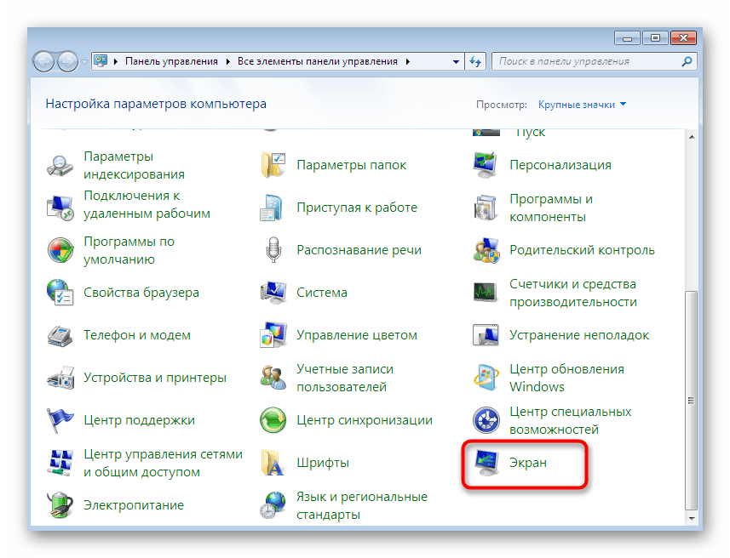730x558 pixels.
Task: Open Параметры индексирования icon
Action: coord(60,166)
